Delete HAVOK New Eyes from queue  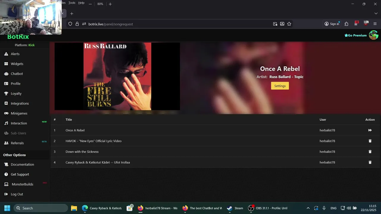[x=370, y=141]
